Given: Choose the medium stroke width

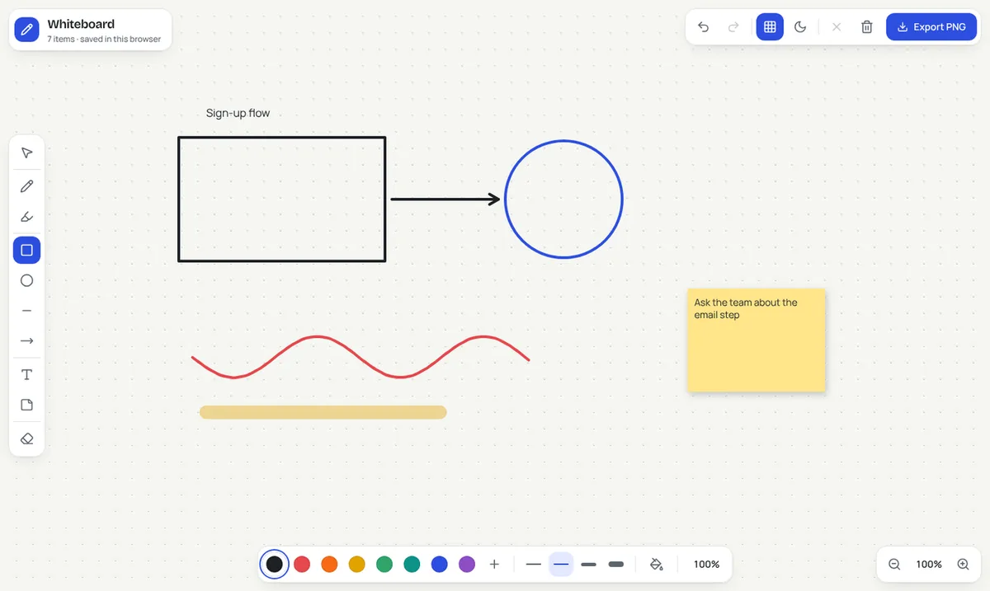Looking at the screenshot, I should tap(561, 565).
